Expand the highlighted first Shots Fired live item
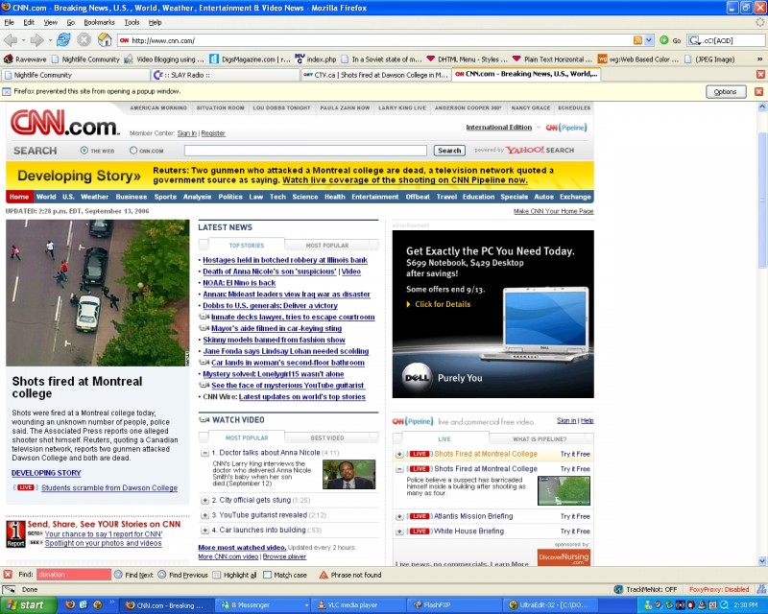 point(399,455)
